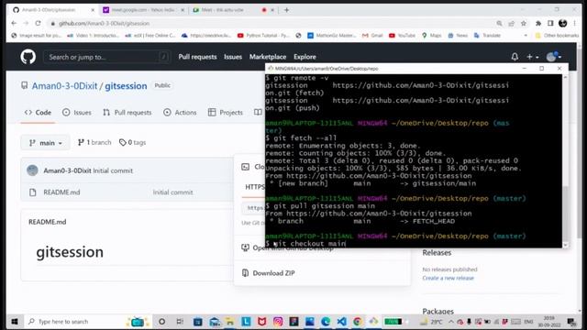The image size is (587, 330).
Task: Switch to the meet.google.com Yahoo tab
Action: coord(144,10)
